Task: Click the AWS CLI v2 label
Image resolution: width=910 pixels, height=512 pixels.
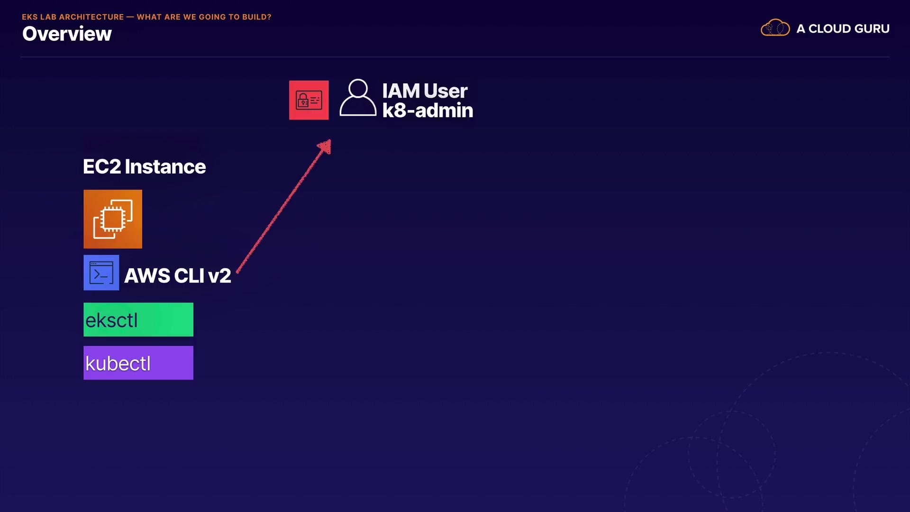Action: pyautogui.click(x=178, y=275)
